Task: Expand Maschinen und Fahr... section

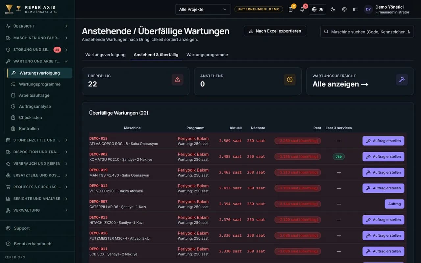Action: pyautogui.click(x=37, y=38)
